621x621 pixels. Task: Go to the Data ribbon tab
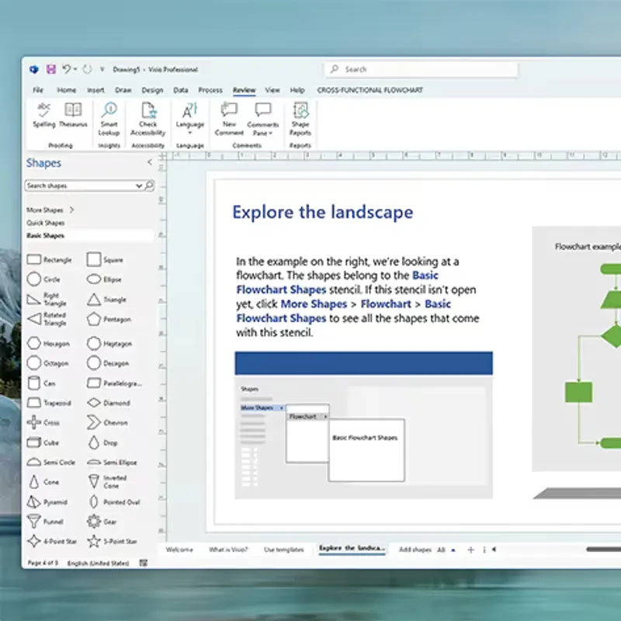point(181,90)
